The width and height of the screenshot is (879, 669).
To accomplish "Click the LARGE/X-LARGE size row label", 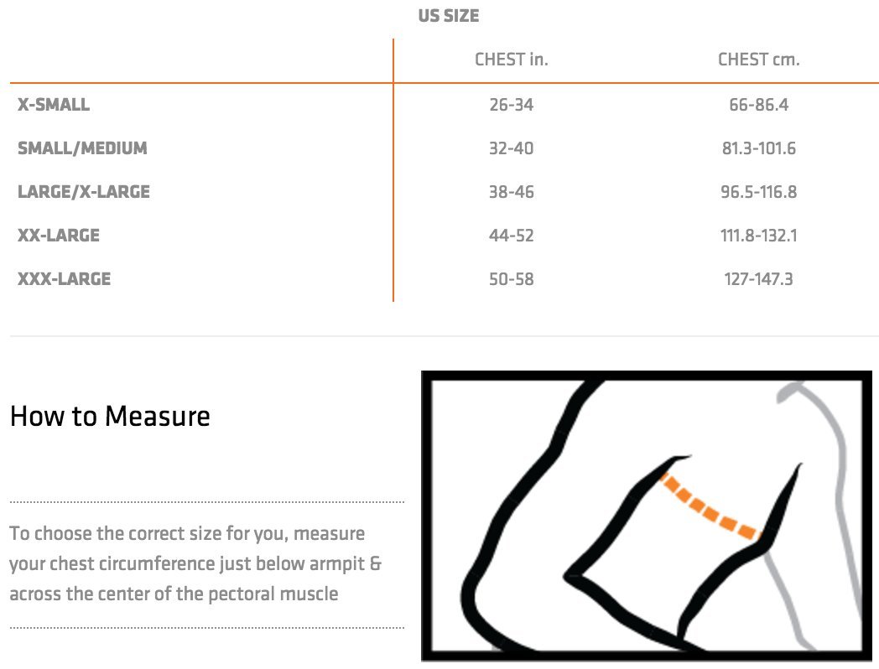I will click(84, 192).
